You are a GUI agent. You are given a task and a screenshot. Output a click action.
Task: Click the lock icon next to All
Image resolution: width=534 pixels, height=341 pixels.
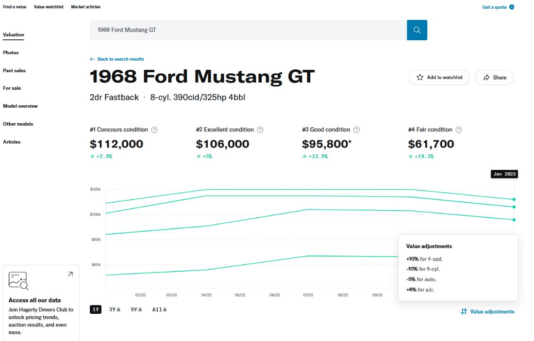(x=165, y=309)
